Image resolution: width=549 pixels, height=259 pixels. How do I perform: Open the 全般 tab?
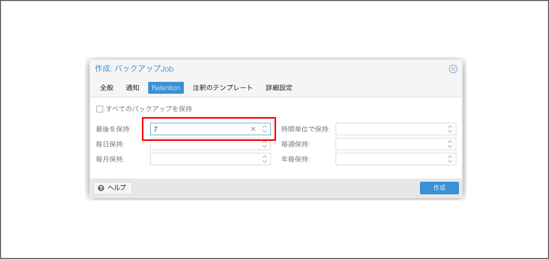click(x=107, y=88)
